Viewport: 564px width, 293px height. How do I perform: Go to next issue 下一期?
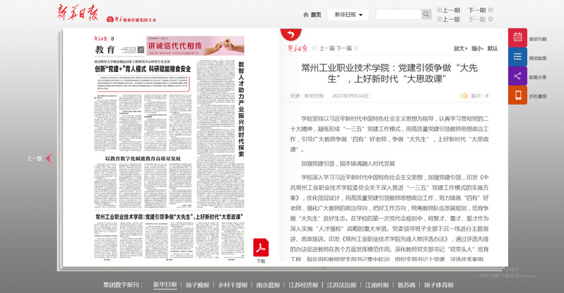pyautogui.click(x=476, y=10)
